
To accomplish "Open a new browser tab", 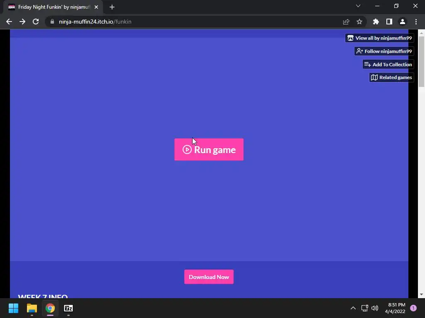I will pyautogui.click(x=112, y=7).
